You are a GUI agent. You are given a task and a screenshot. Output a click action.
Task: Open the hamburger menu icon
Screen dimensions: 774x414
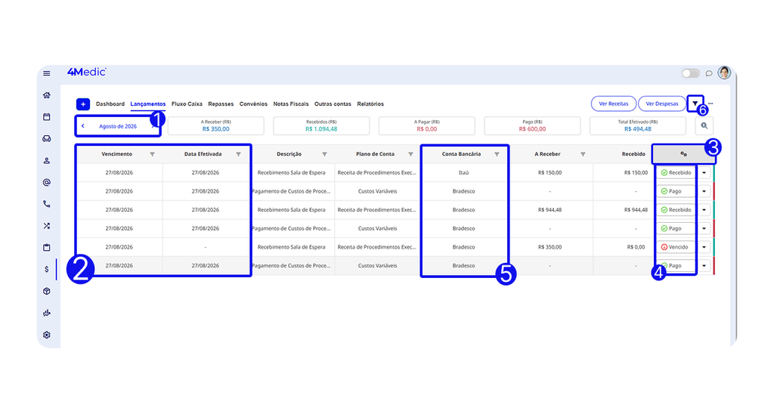point(46,73)
